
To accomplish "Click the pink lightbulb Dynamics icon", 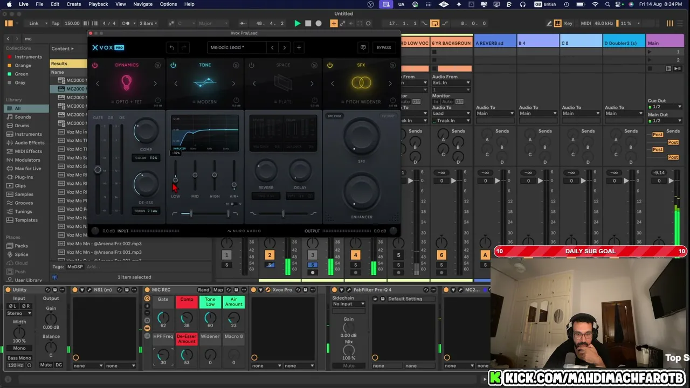I will click(x=126, y=82).
